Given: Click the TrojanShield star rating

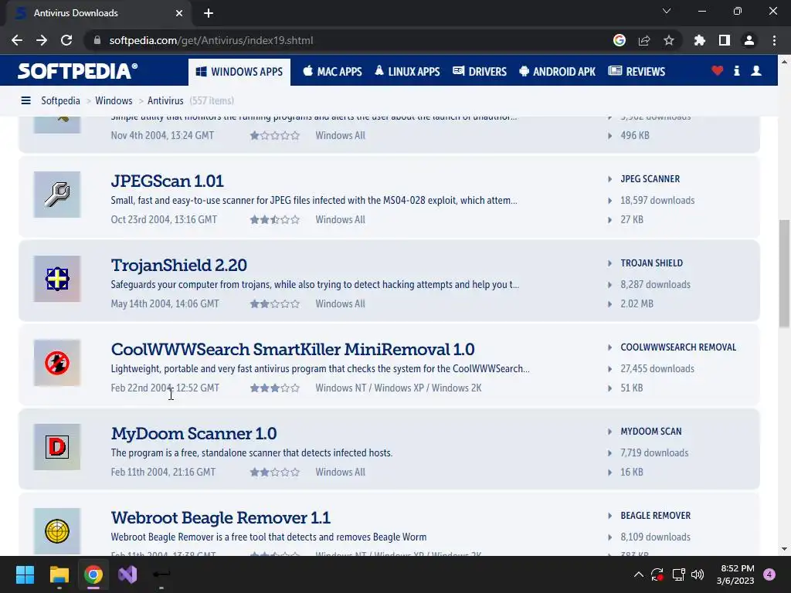Looking at the screenshot, I should point(275,304).
